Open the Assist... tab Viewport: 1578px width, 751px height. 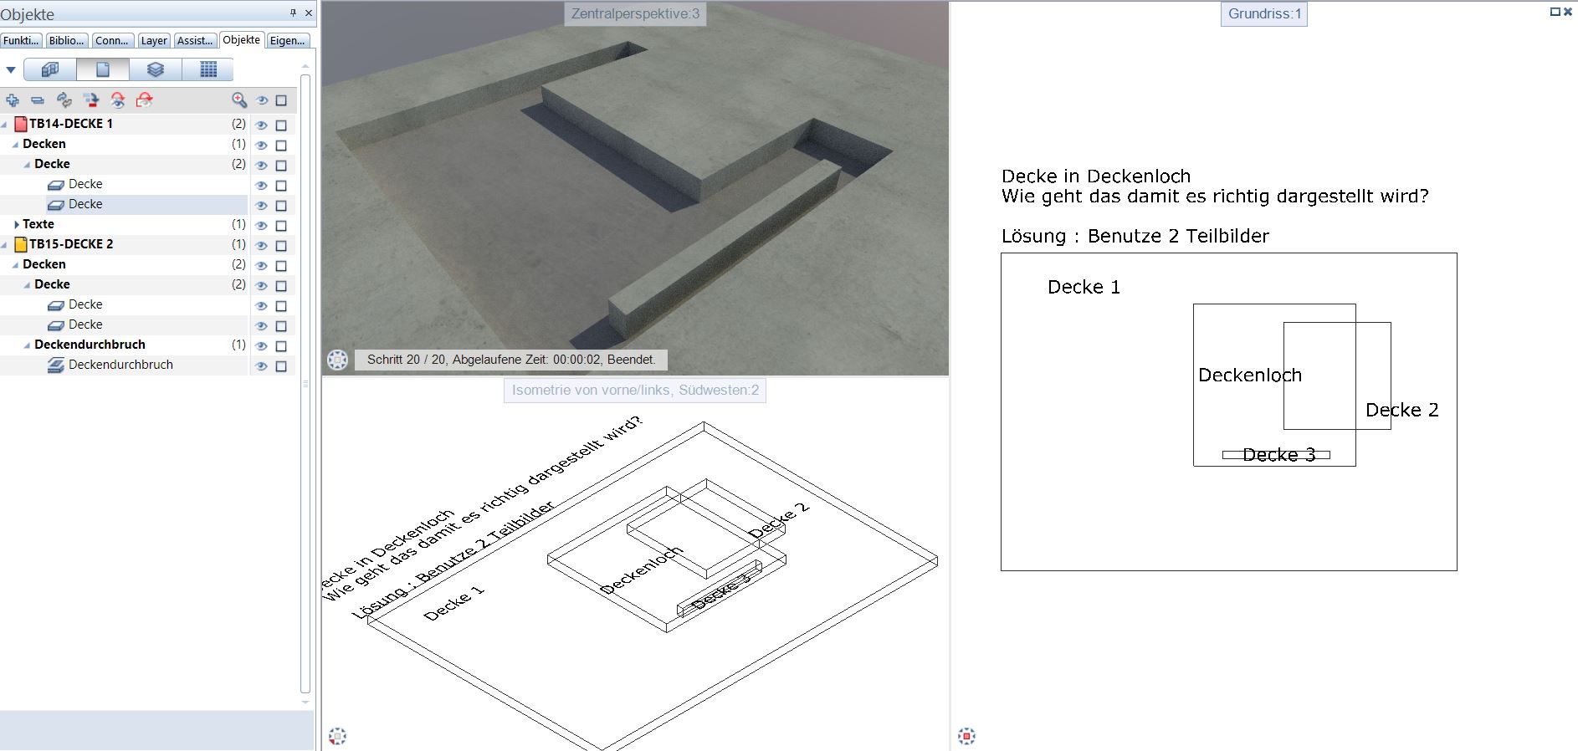tap(195, 40)
